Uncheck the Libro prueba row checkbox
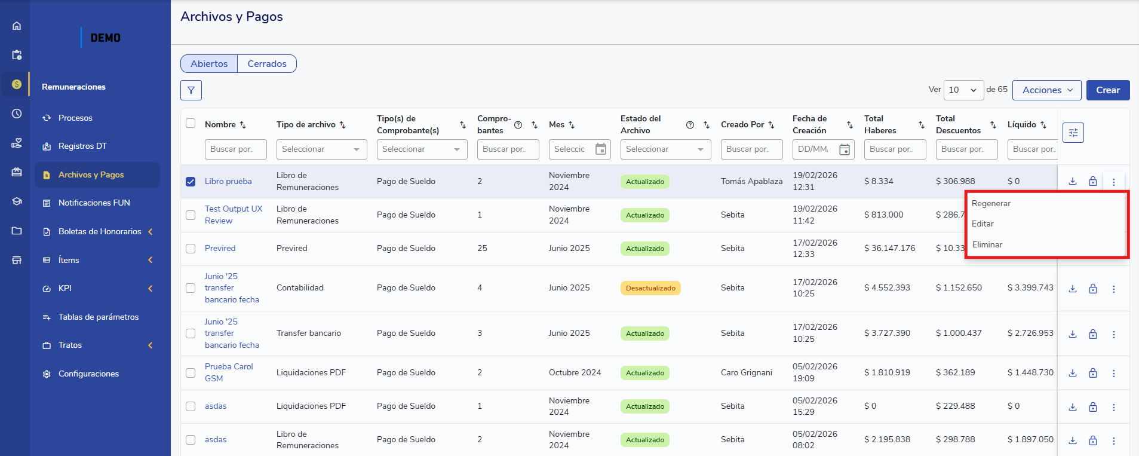The image size is (1139, 456). 191,182
